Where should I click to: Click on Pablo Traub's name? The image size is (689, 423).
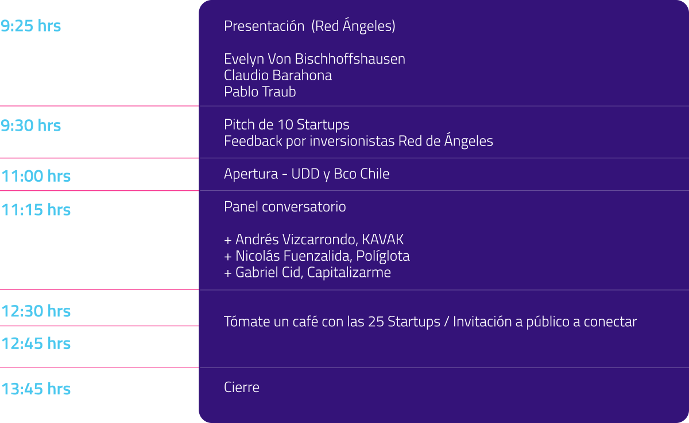(x=260, y=92)
